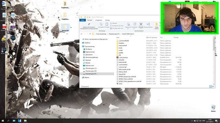Click the File Explorer taskbar icon
The height and width of the screenshot is (123, 220).
point(25,121)
